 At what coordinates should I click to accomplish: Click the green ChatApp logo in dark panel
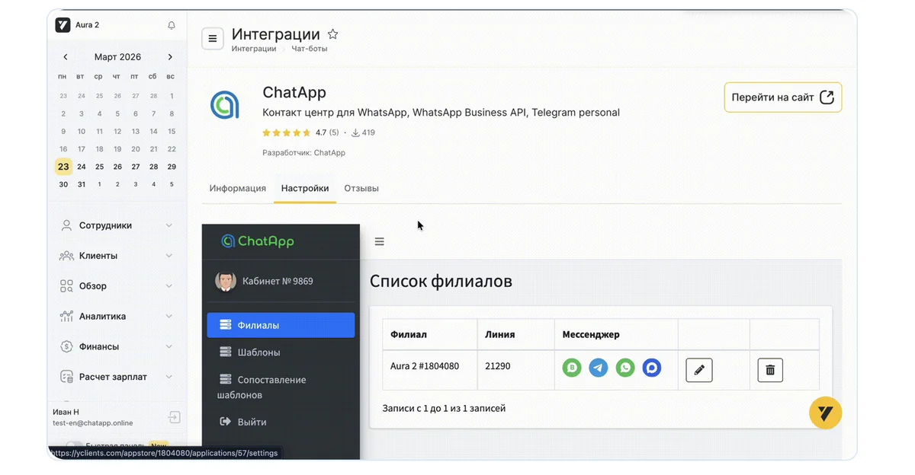[x=258, y=241]
